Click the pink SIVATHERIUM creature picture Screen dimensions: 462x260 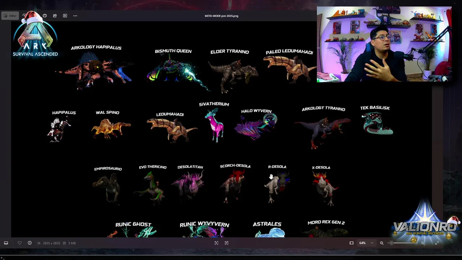214,125
